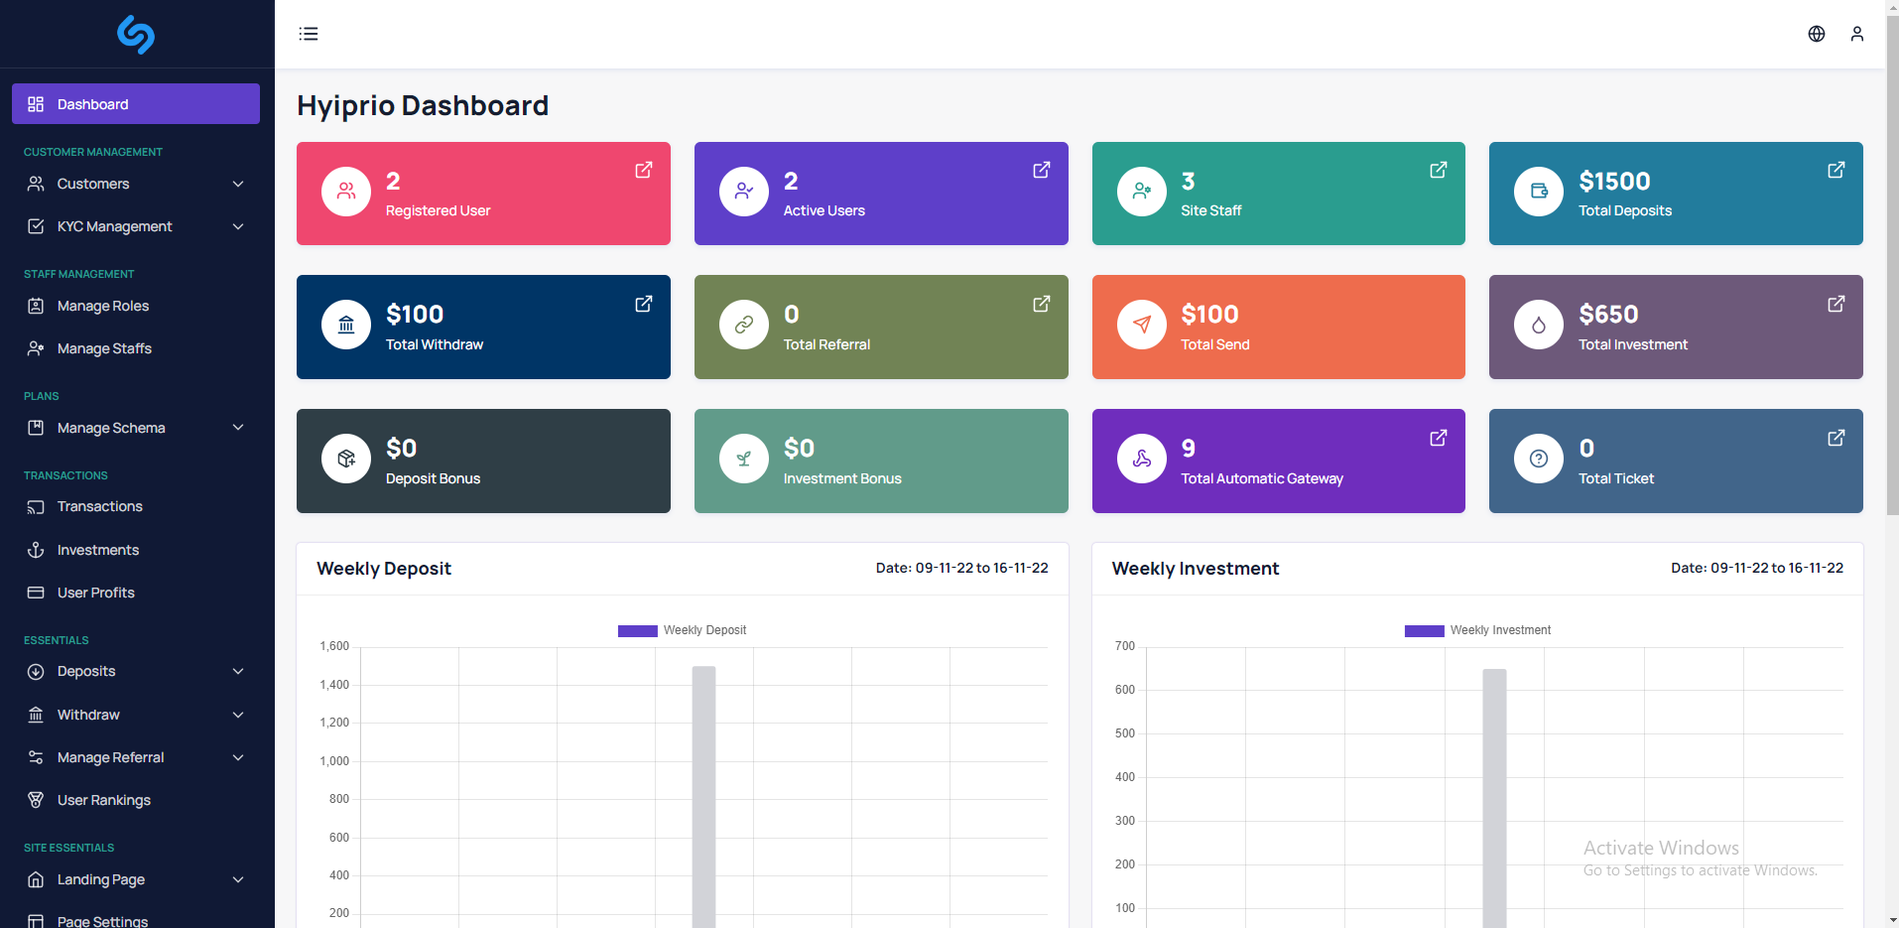Viewport: 1899px width, 928px height.
Task: Open external link icon on Registered User card
Action: tap(644, 170)
